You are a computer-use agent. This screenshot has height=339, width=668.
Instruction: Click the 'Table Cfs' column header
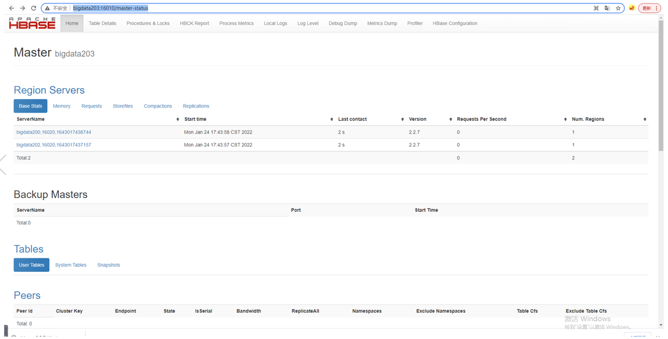click(x=527, y=311)
